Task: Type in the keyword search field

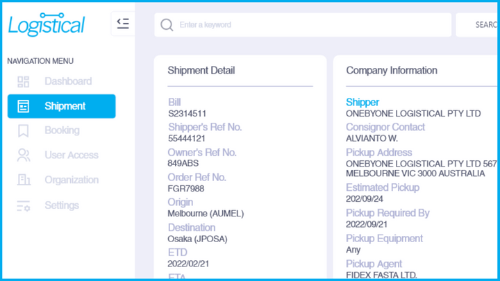Action: pyautogui.click(x=306, y=25)
